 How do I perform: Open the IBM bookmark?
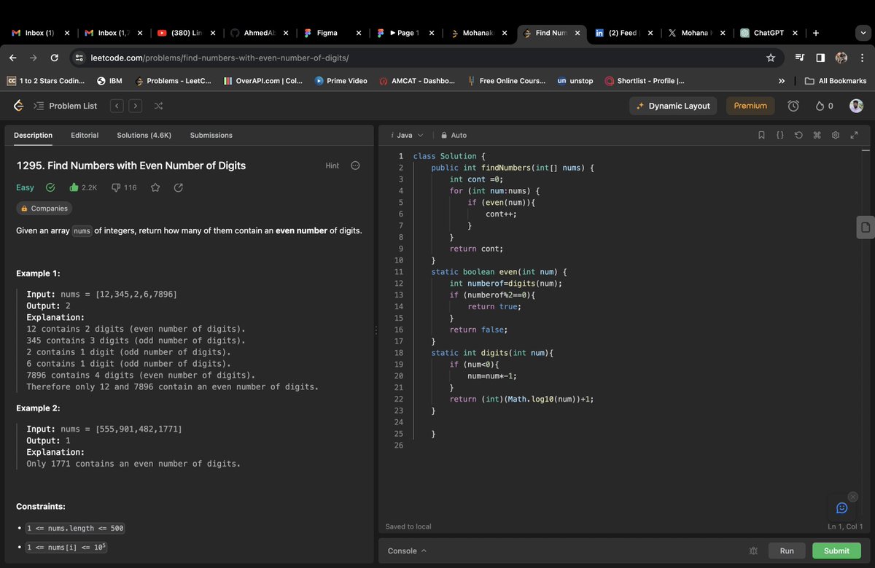click(x=109, y=81)
